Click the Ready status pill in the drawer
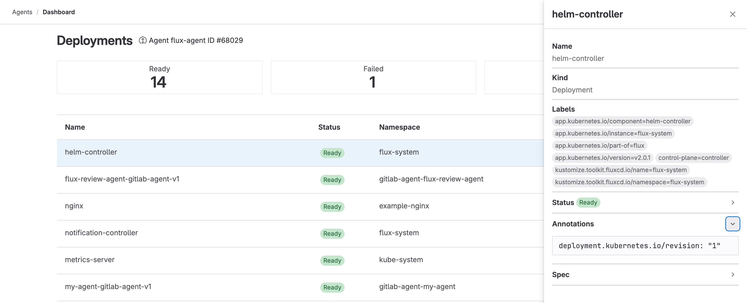Screen dimensions: 747x303 (x=588, y=203)
